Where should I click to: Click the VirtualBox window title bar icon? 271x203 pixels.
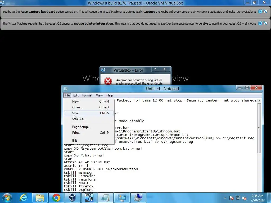[2, 3]
